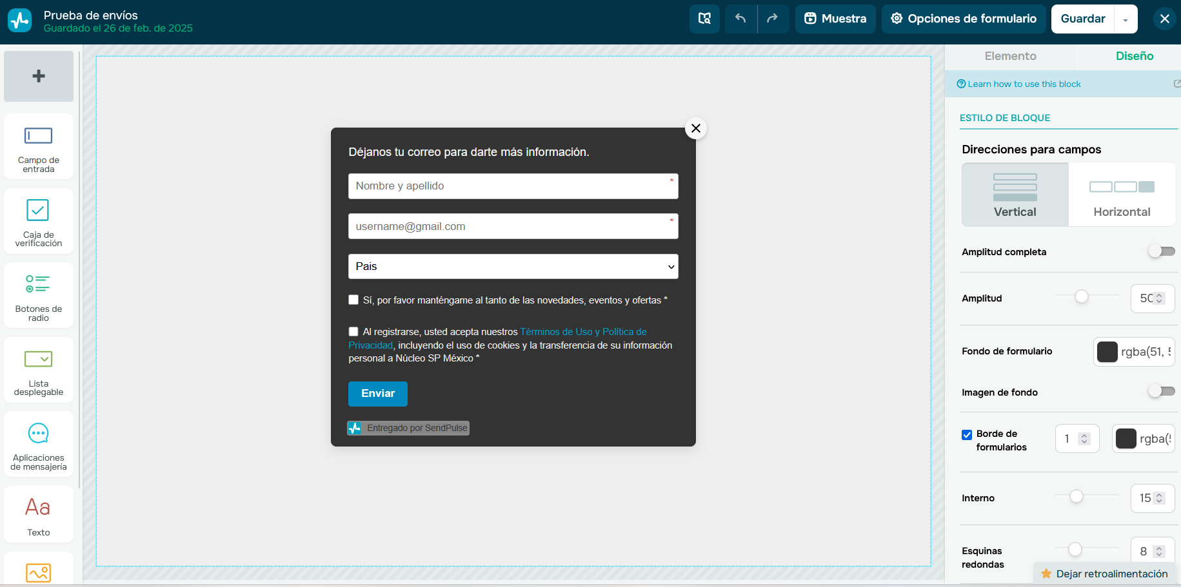Open the Muestra preview
The width and height of the screenshot is (1181, 587).
click(835, 19)
